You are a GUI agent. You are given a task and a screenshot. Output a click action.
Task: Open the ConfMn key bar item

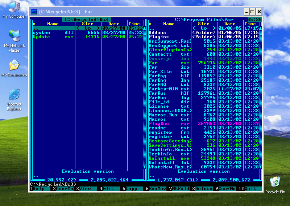[227, 189]
